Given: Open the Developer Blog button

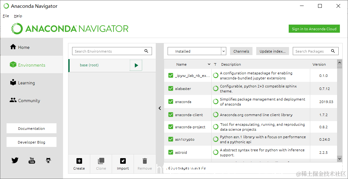Looking at the screenshot, I should click(32, 142).
